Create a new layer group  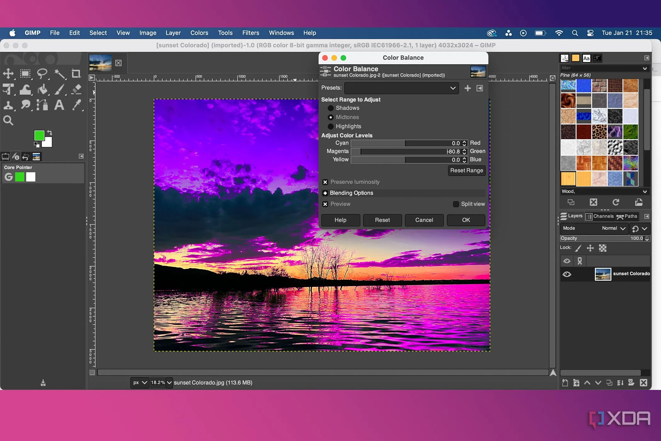(576, 383)
